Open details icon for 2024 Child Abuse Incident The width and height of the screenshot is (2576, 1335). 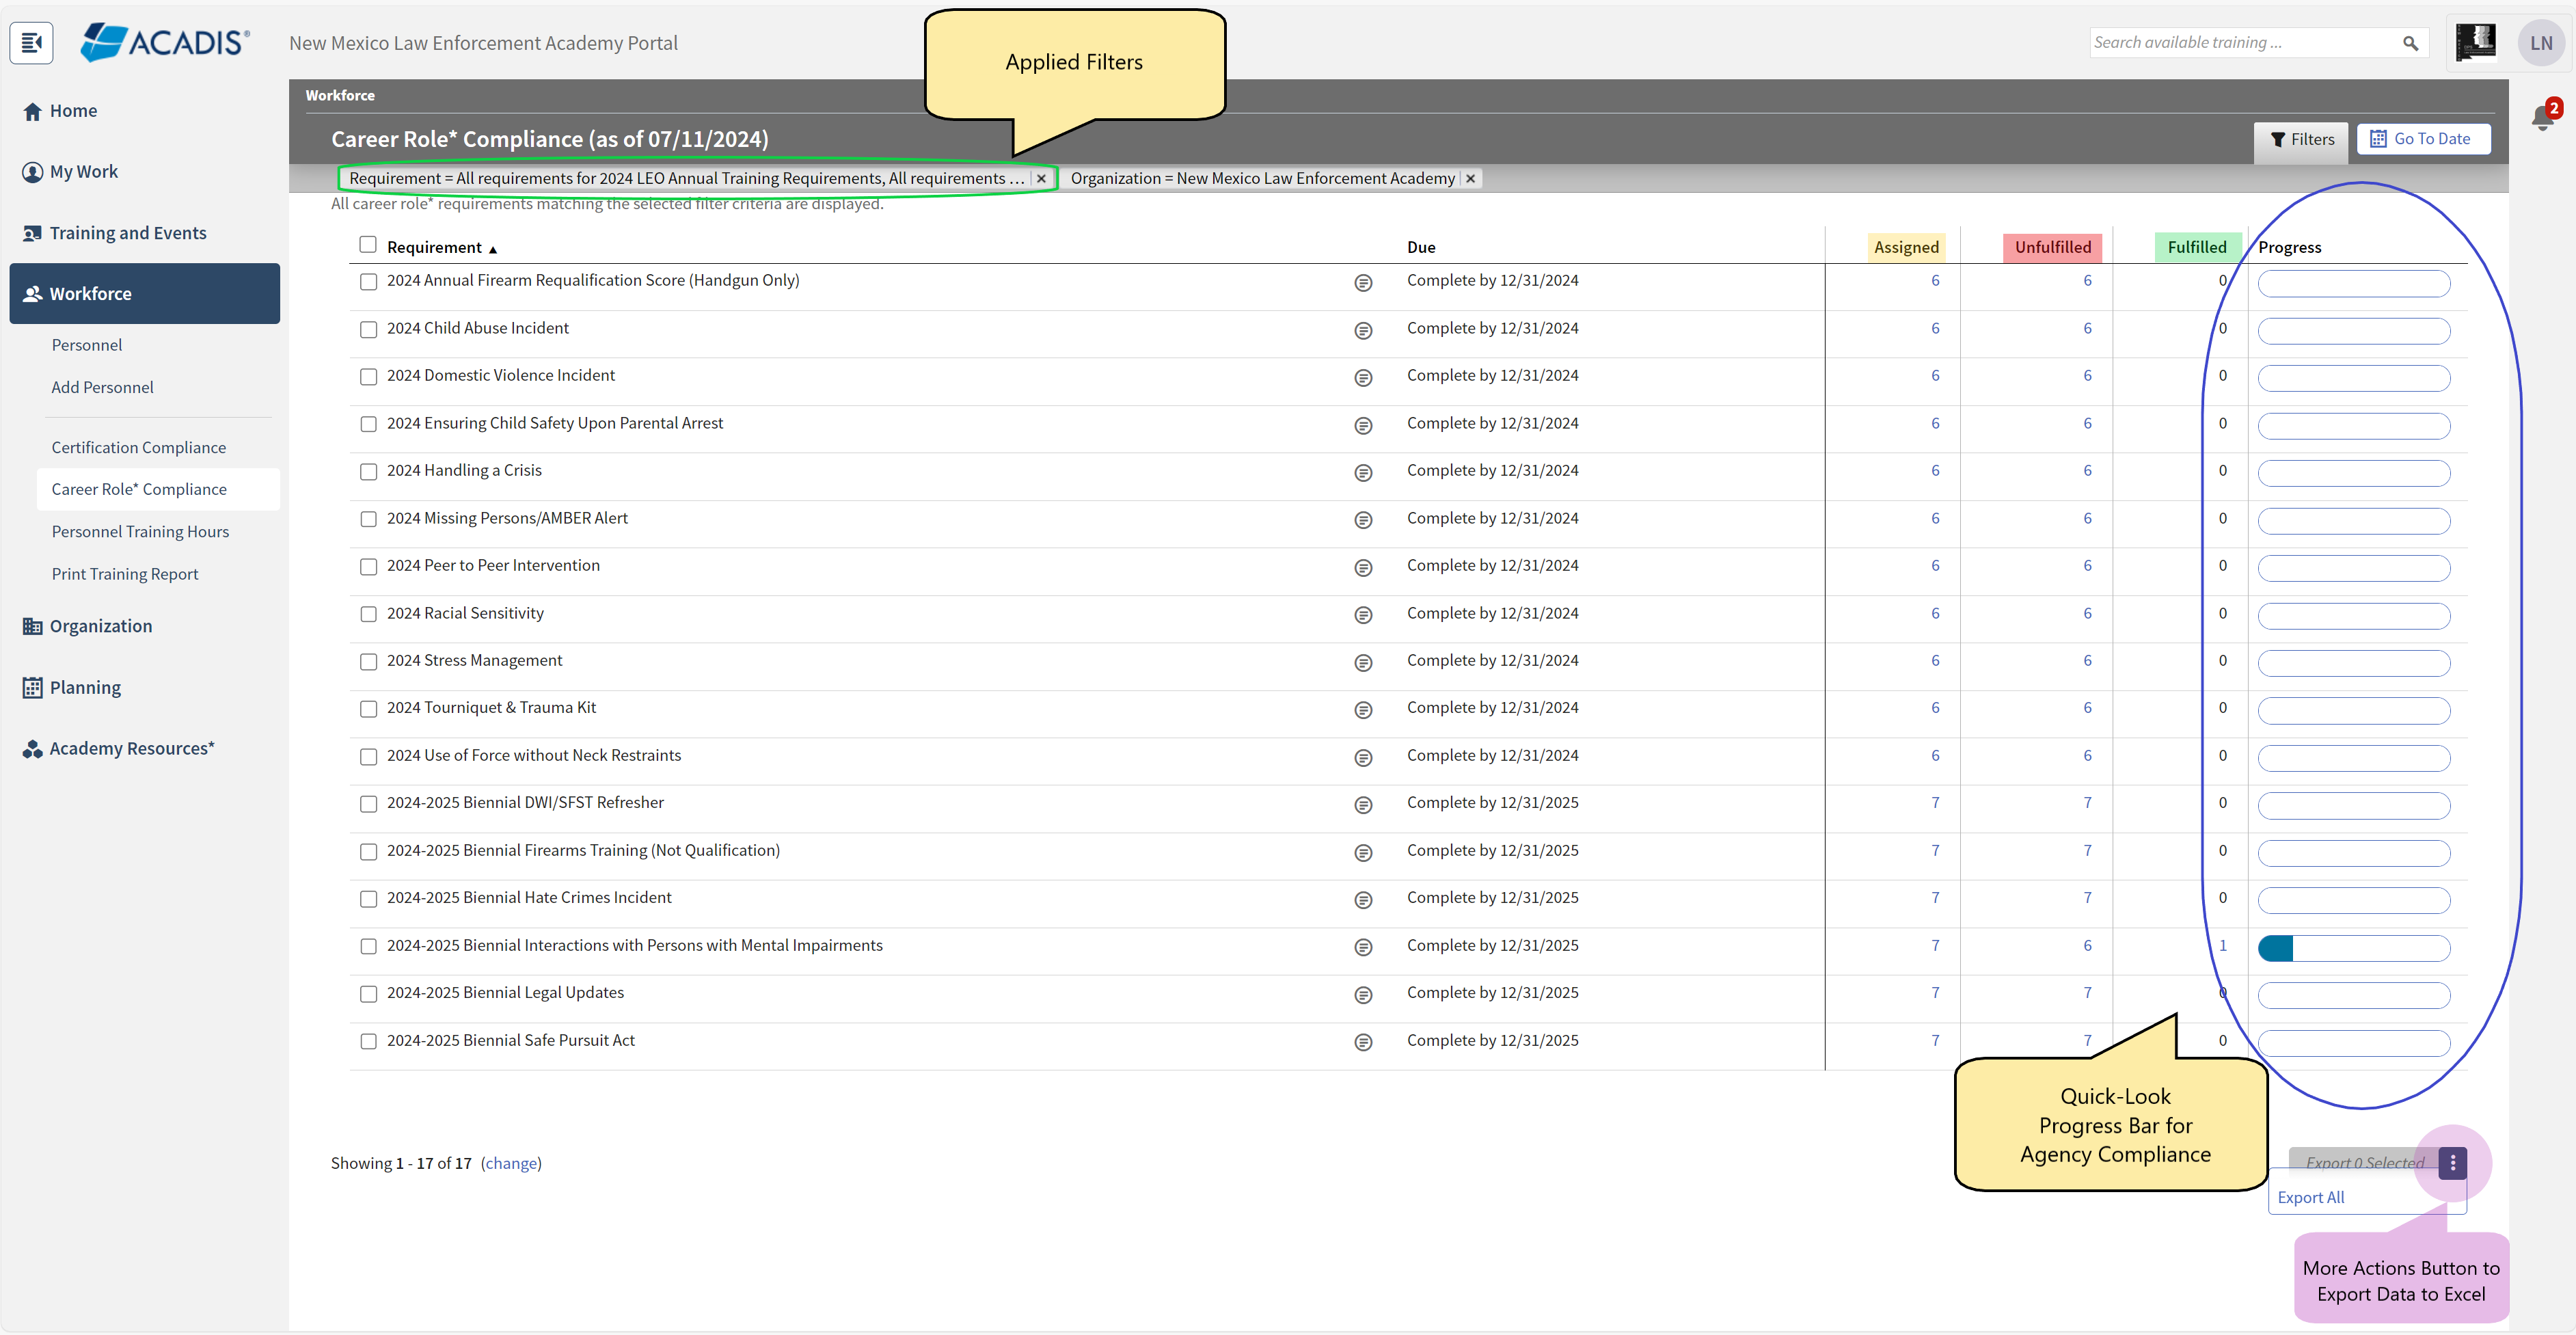pos(1362,330)
